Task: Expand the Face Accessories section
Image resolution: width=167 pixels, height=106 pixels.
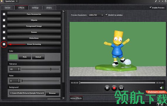Action: (x=34, y=14)
